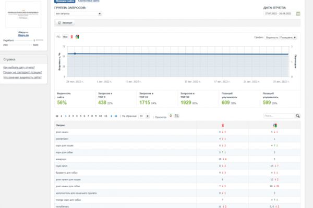Go to results page 8
Screen dimensions: 313x208
[92, 116]
